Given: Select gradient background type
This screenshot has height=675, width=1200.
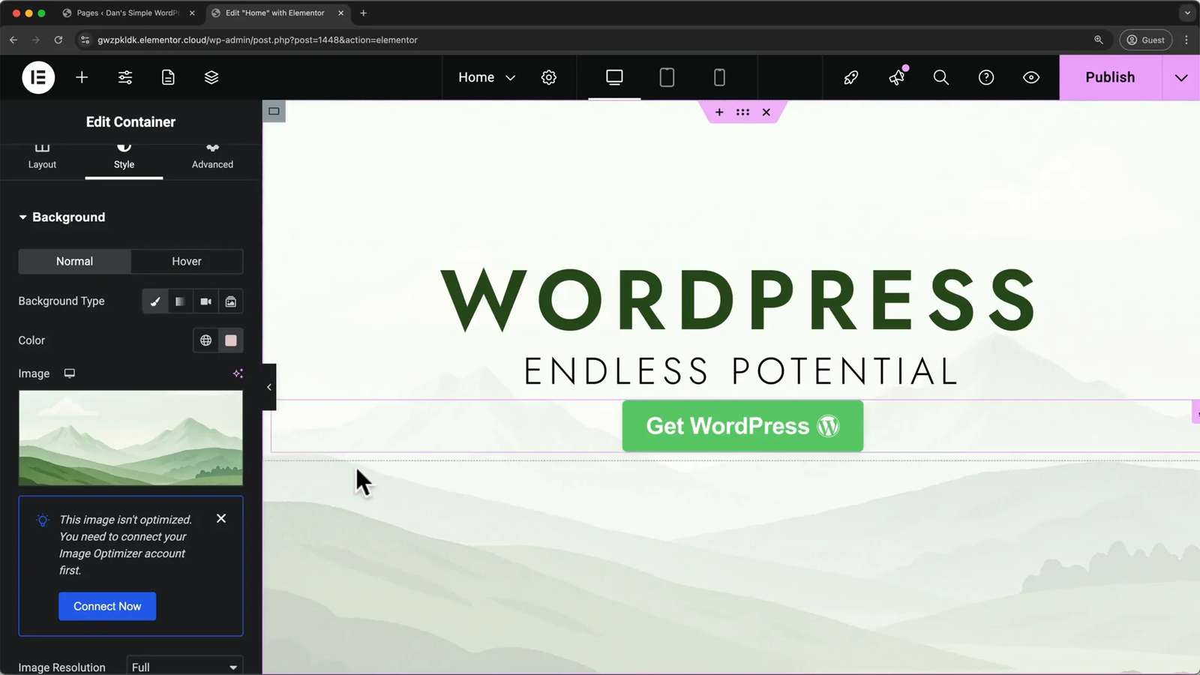Looking at the screenshot, I should point(180,301).
